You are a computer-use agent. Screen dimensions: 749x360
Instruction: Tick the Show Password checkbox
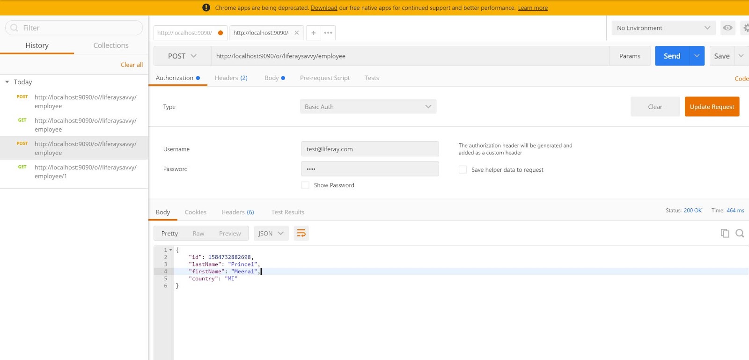tap(305, 185)
